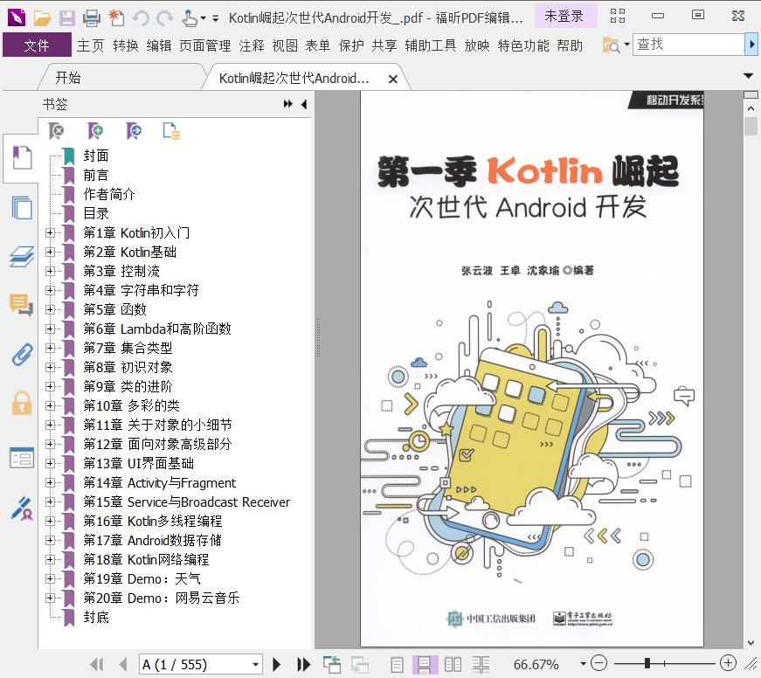761x678 pixels.
Task: Open the Pages thumbnail panel icon
Action: (22, 207)
